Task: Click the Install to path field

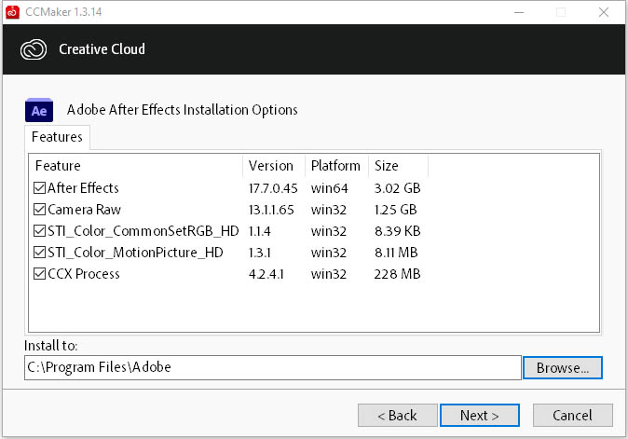Action: click(x=272, y=367)
